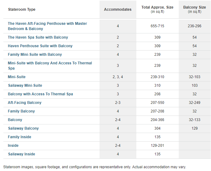
Task: View the Family Balcony stateroom
Action: [21, 111]
